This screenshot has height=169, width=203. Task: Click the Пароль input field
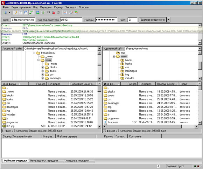[106, 20]
